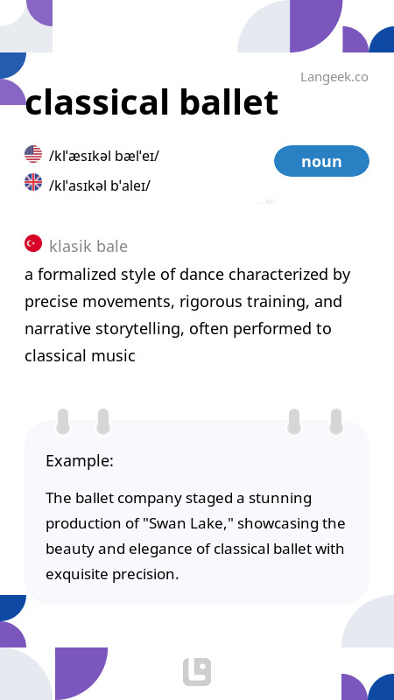Click the Example: heading

pyautogui.click(x=80, y=461)
